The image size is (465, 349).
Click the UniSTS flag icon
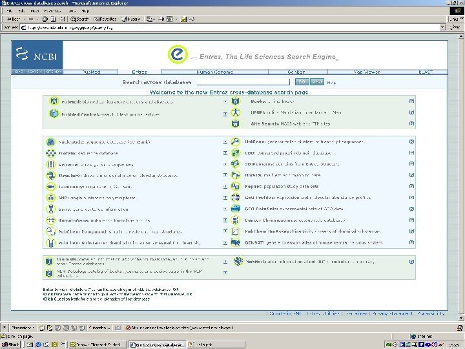click(236, 175)
